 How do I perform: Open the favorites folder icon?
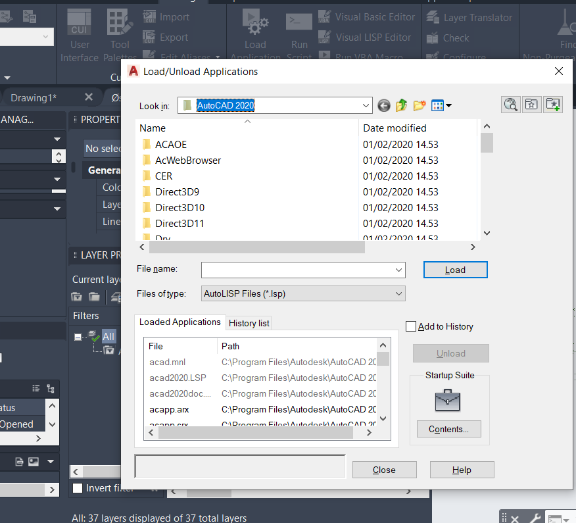531,105
